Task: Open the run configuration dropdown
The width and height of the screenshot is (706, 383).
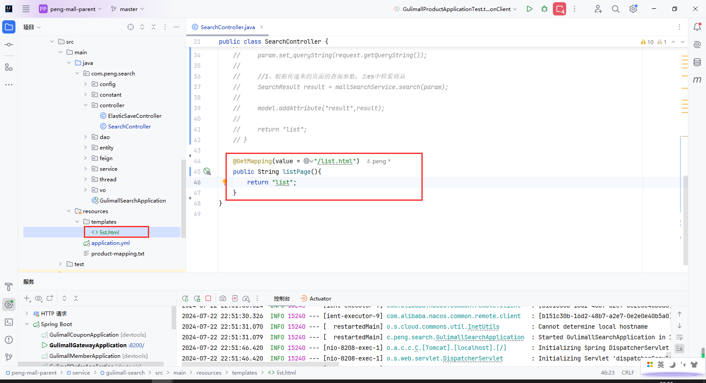Action: [x=455, y=9]
